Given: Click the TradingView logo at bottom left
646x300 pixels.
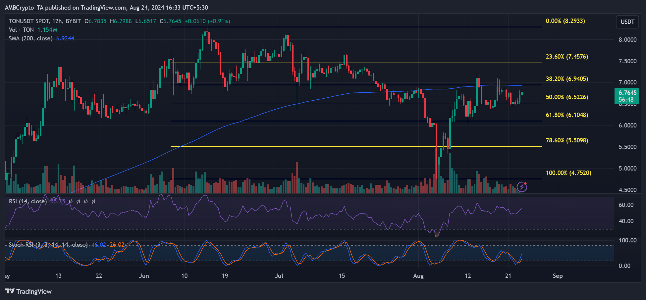Looking at the screenshot, I should [28, 291].
